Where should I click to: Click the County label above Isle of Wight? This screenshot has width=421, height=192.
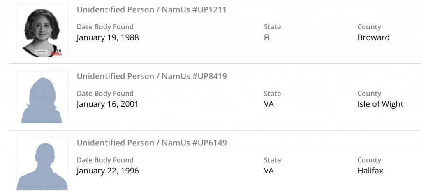coord(369,94)
